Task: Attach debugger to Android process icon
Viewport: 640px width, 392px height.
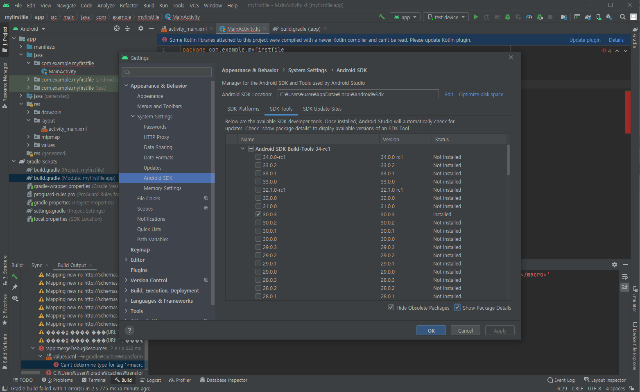Action: point(540,17)
